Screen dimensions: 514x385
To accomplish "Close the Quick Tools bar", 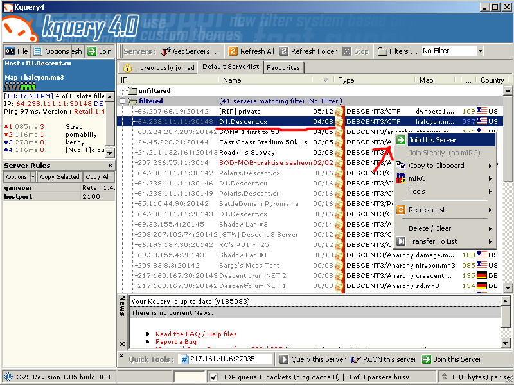I will (x=121, y=356).
